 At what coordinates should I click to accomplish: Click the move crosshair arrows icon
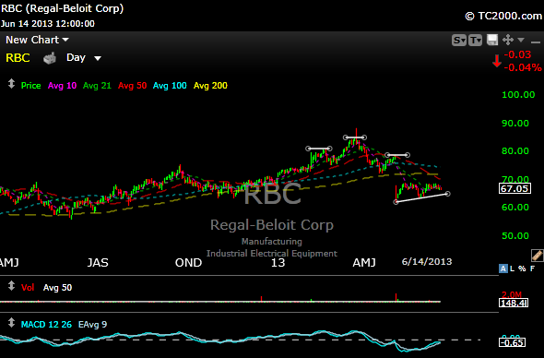coord(508,40)
